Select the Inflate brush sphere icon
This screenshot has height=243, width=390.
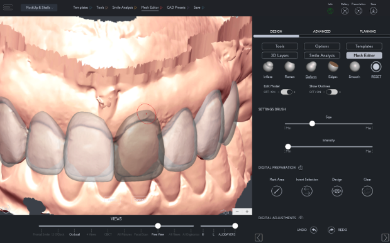(x=268, y=67)
